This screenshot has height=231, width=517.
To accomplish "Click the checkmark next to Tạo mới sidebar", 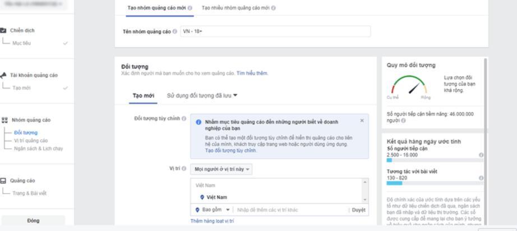I will pos(65,88).
